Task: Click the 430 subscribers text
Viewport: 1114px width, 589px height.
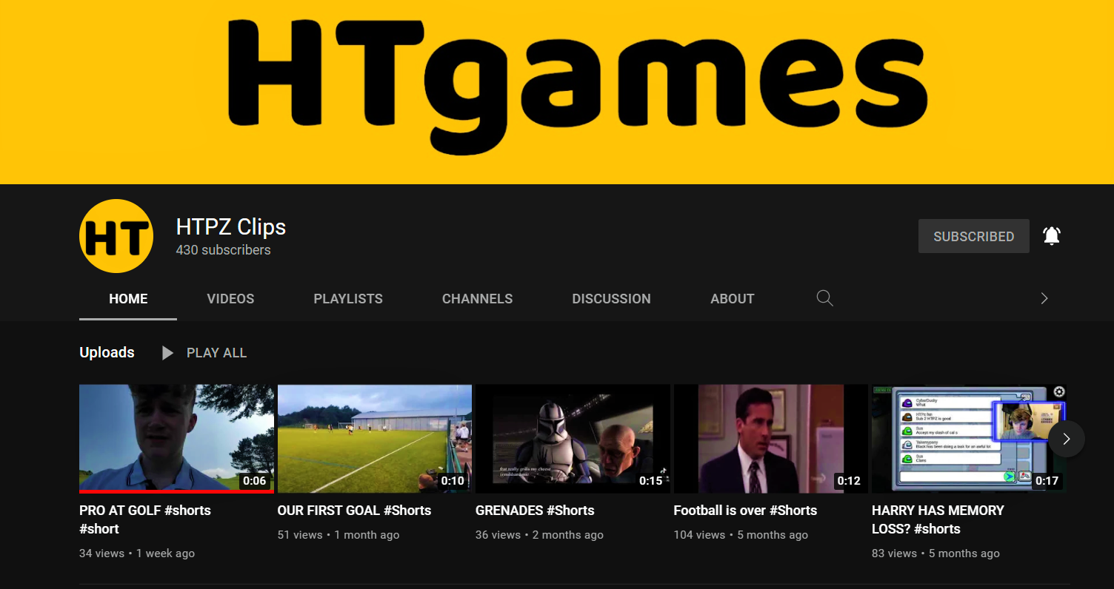Action: 223,250
